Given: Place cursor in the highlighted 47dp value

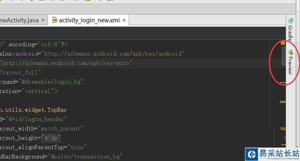Looking at the screenshot, I should pyautogui.click(x=51, y=138).
